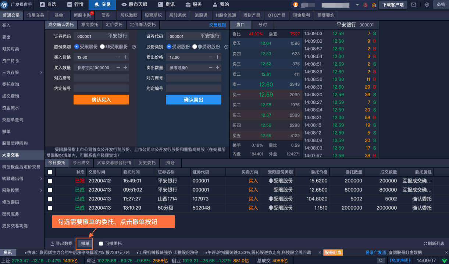The width and height of the screenshot is (449, 264).
Task: Increase 买入价格 with plus icon
Action: click(125, 57)
